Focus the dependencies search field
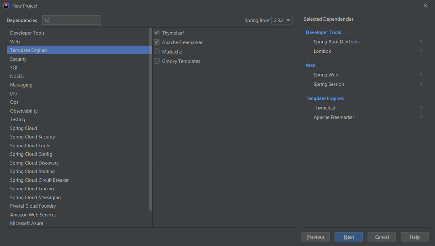The width and height of the screenshot is (435, 246). [x=71, y=20]
